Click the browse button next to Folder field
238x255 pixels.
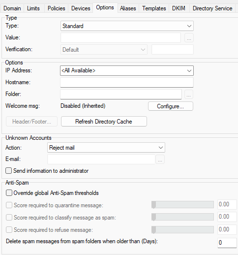tap(189, 95)
